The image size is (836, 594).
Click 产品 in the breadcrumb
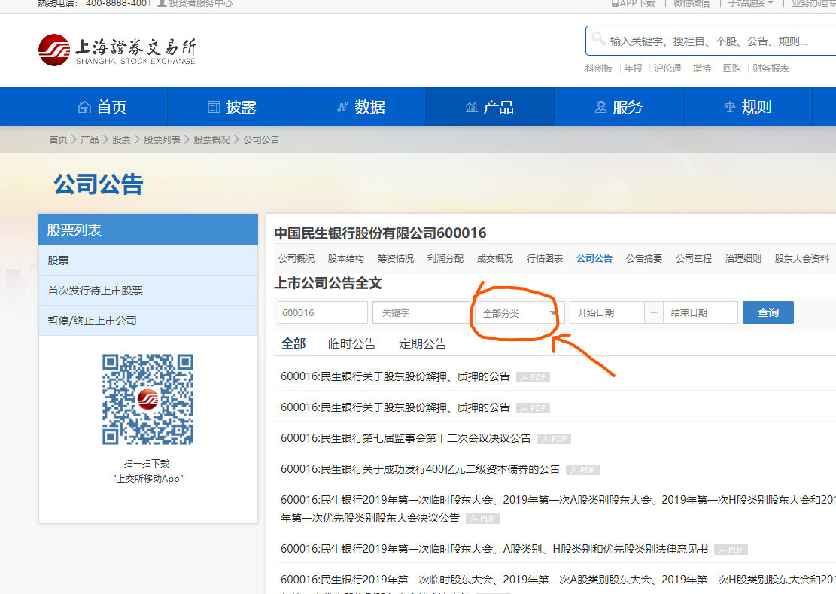click(90, 140)
